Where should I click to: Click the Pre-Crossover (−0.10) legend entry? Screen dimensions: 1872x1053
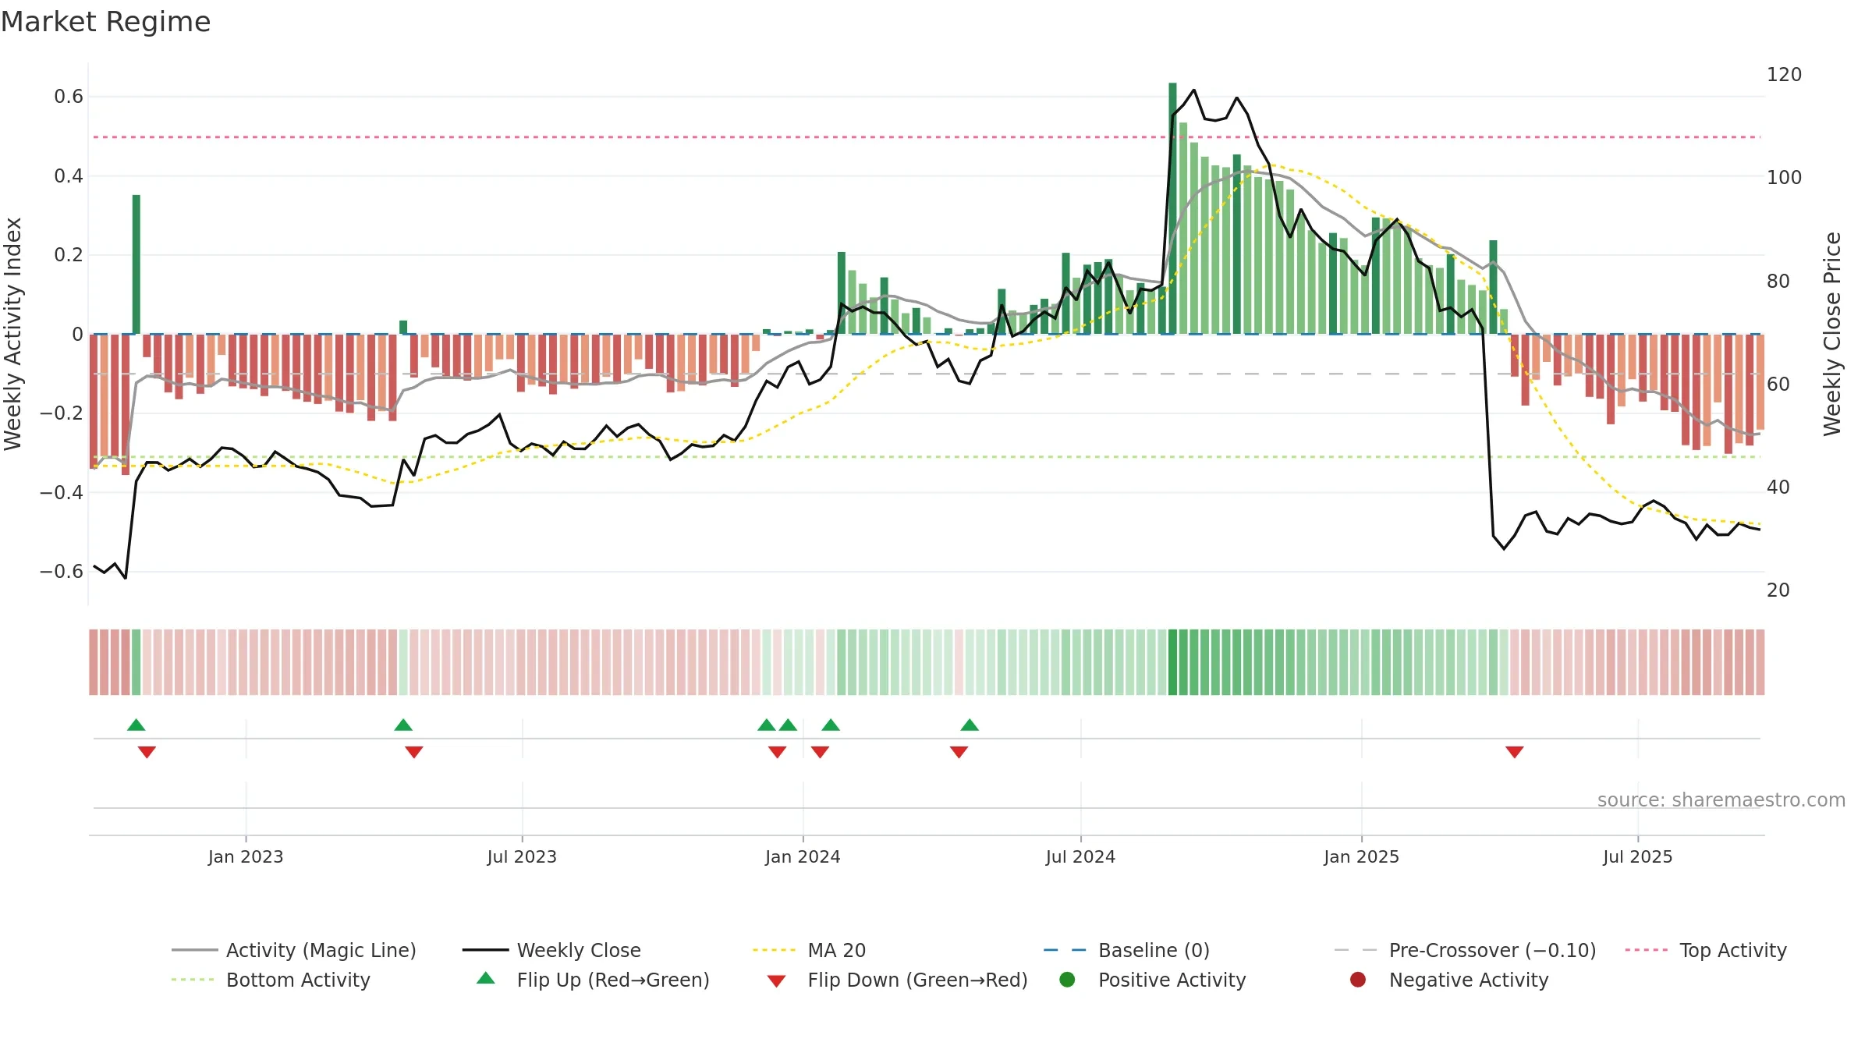(x=1465, y=950)
